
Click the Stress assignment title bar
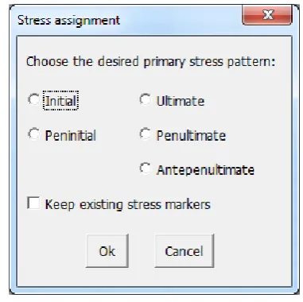point(127,20)
